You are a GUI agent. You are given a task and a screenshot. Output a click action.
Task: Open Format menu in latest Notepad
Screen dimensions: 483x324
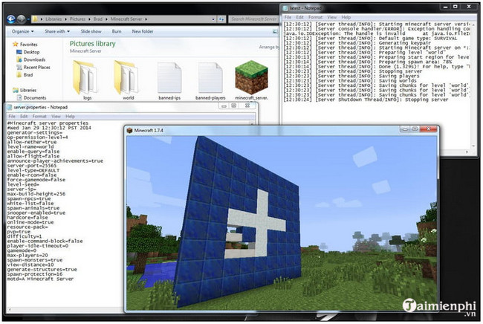(315, 17)
